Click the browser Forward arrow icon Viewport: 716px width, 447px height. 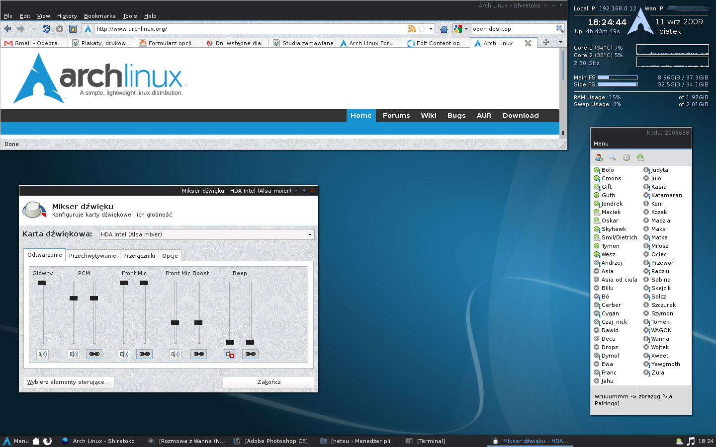[21, 29]
